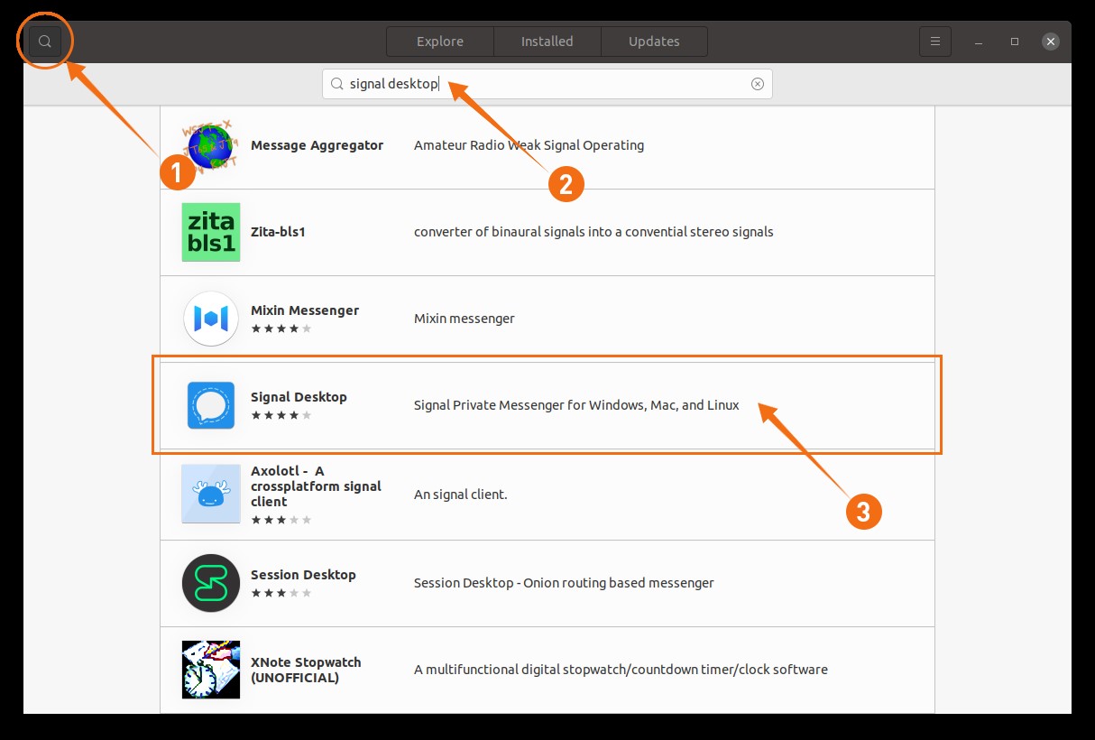The image size is (1095, 740).
Task: Click the search magnifier button in header
Action: [x=45, y=42]
